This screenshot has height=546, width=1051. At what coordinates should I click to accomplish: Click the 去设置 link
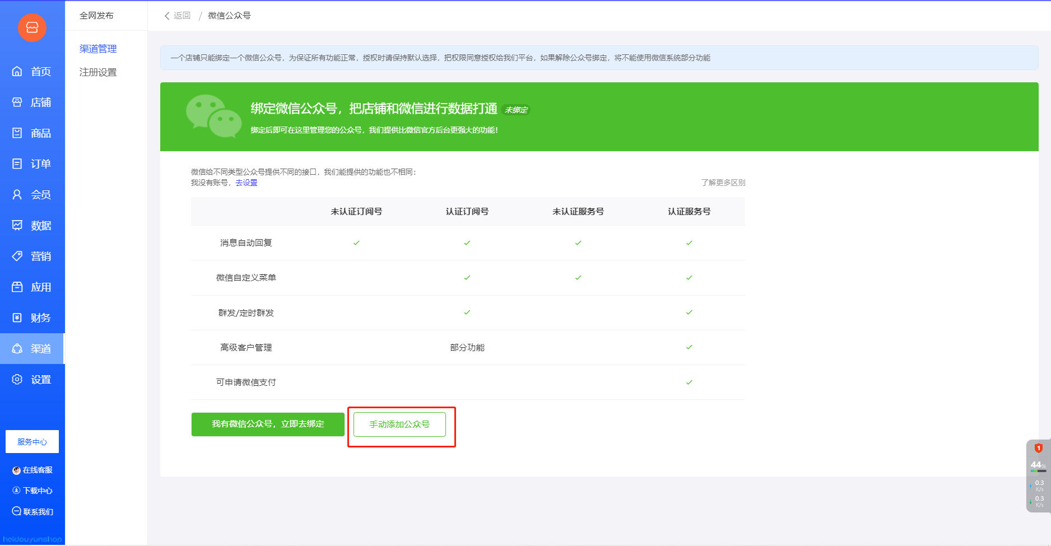pos(247,183)
